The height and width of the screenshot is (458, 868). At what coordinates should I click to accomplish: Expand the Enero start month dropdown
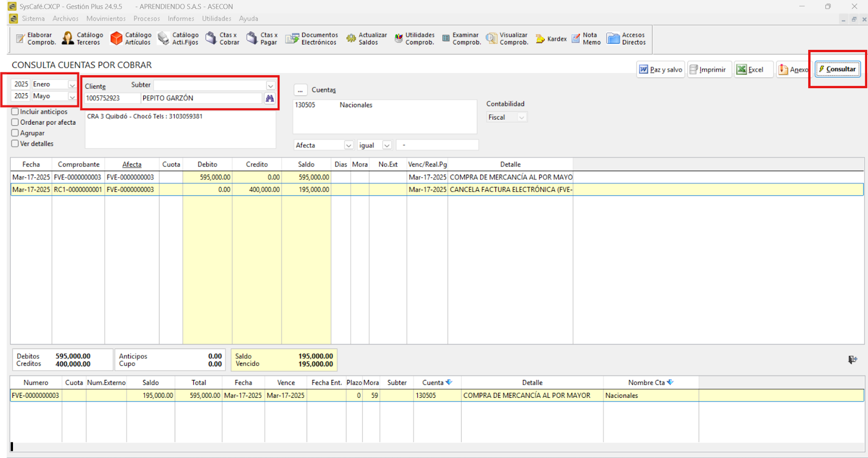pos(72,85)
